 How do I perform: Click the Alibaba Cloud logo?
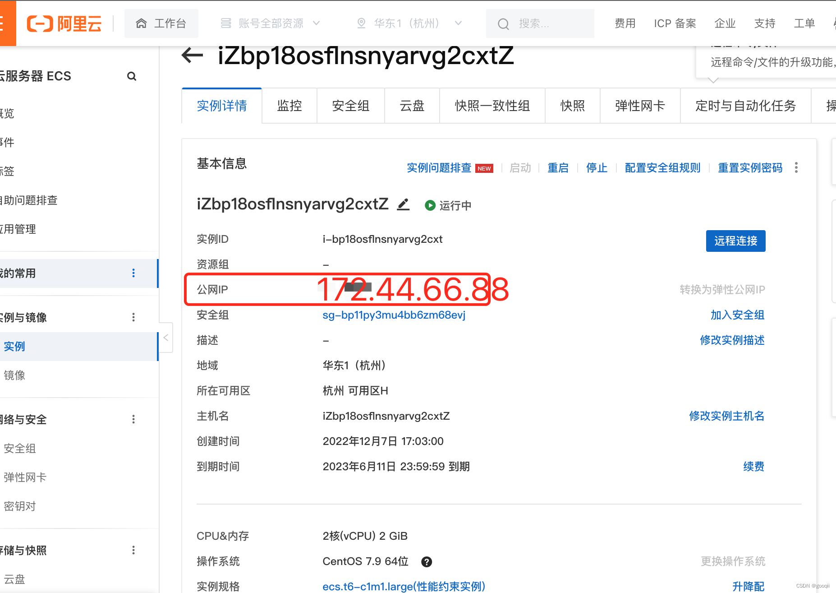click(x=64, y=23)
